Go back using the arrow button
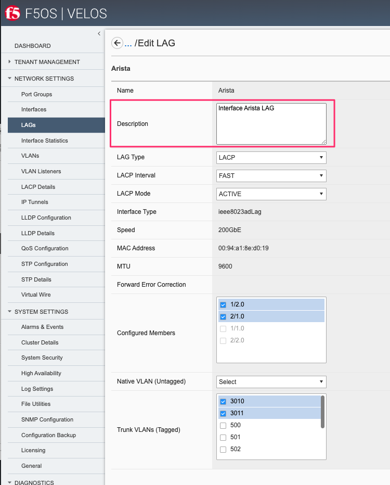The image size is (390, 485). click(117, 43)
